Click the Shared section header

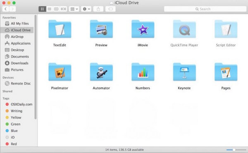pos(7,91)
